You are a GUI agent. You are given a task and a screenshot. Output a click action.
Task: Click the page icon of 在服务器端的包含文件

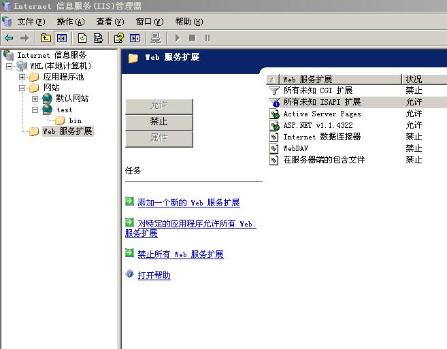274,160
